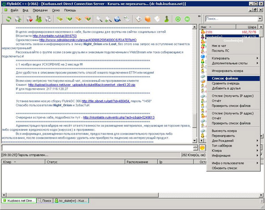Open Recent Hubs via the clock icon
Screen dimensions: 265x210
[48, 19]
